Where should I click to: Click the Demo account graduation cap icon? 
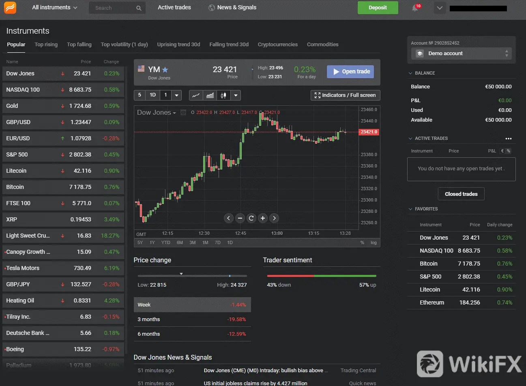pos(420,54)
